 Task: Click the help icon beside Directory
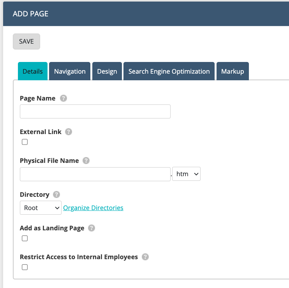click(x=56, y=194)
